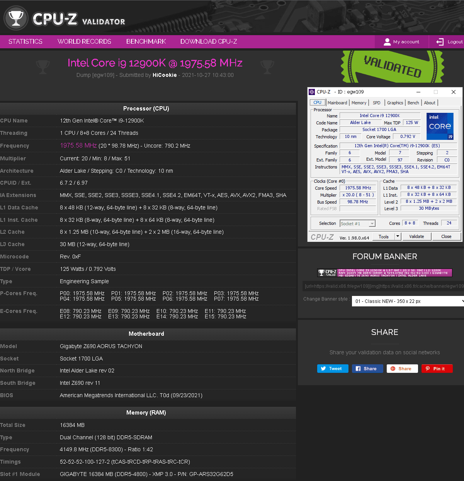Click the Intel Core i9 badge image

[440, 126]
